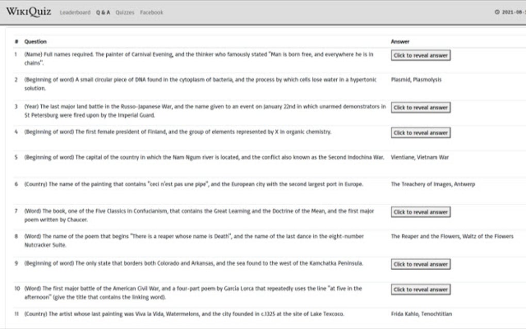Screen dimensions: 526x329
Task: Go to the Quizzes section
Action: click(125, 12)
